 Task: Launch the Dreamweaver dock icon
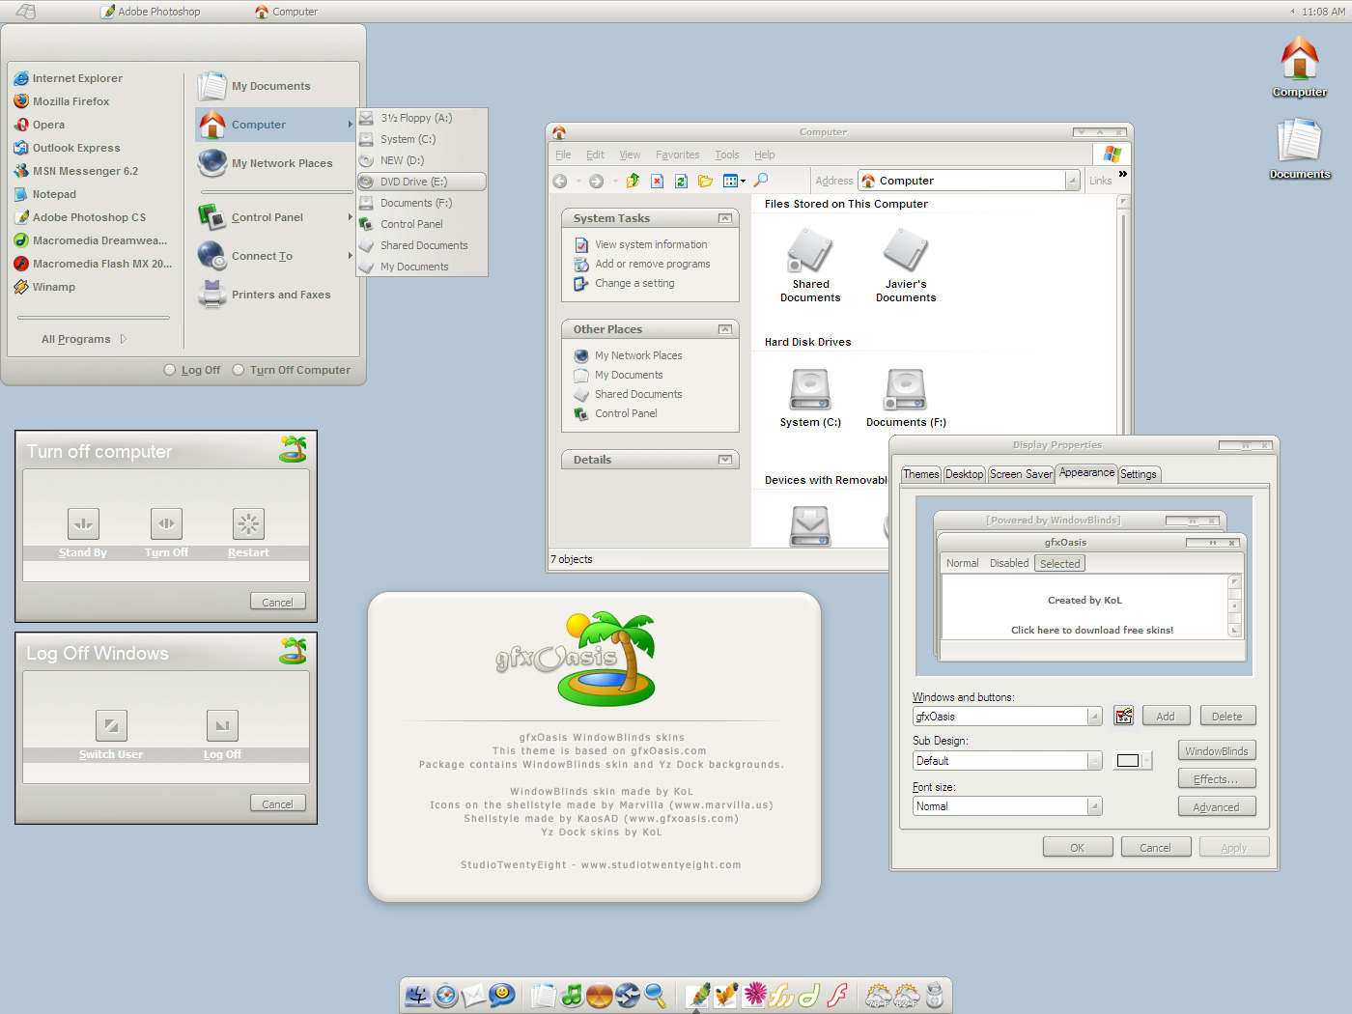pos(809,995)
